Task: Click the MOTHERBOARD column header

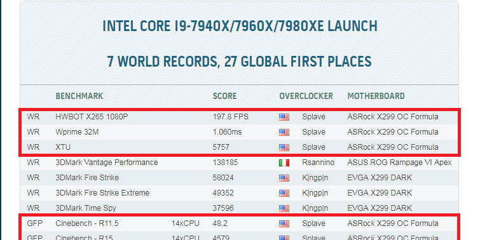Action: pos(376,96)
